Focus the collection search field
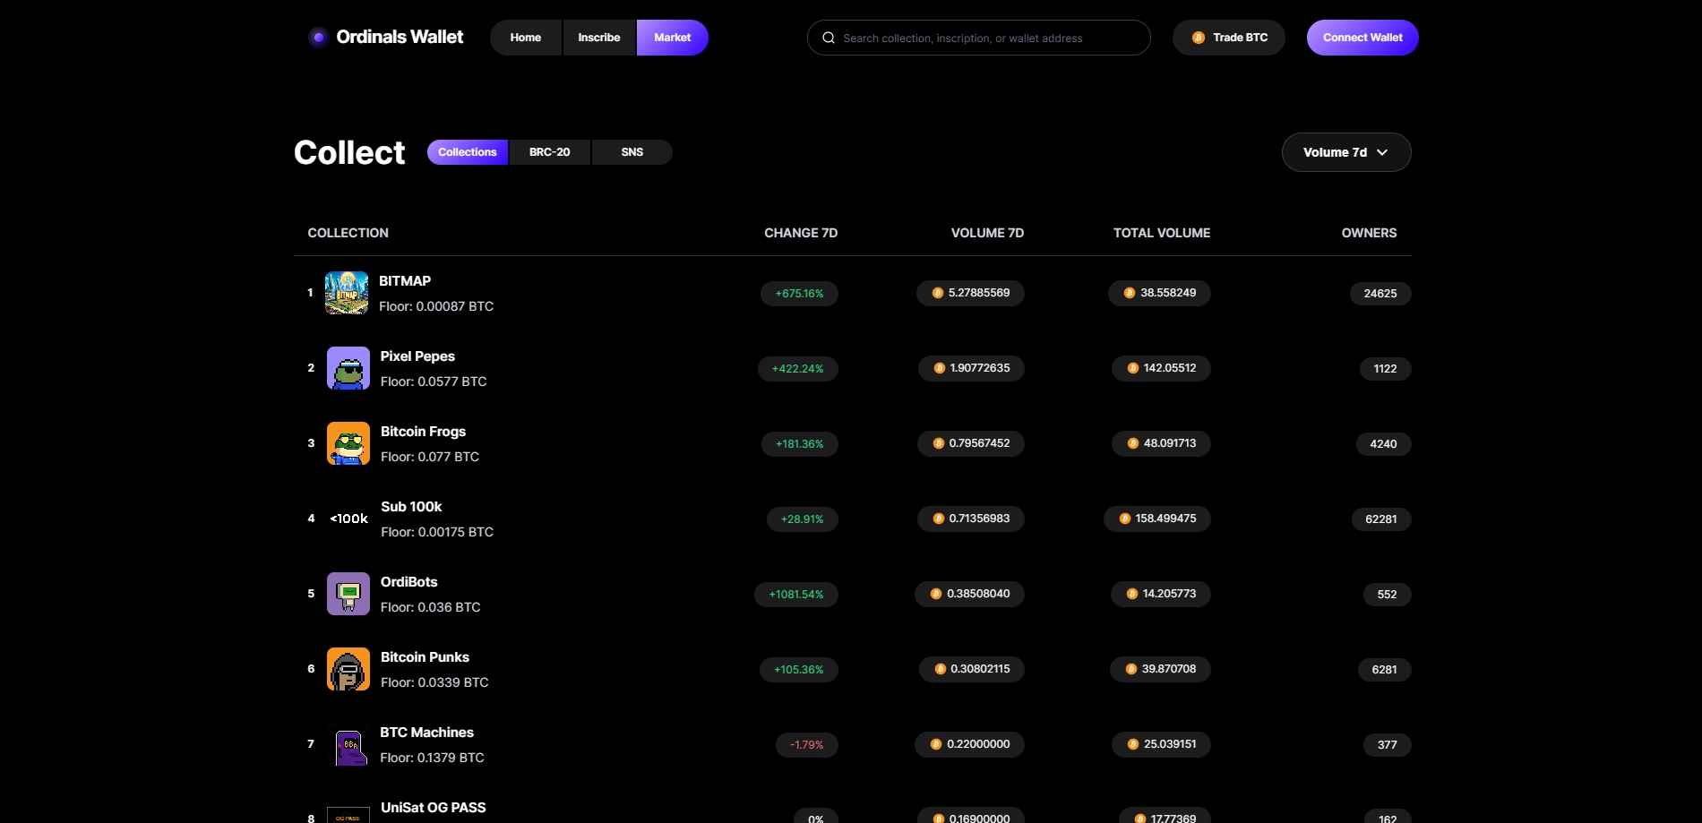 pyautogui.click(x=979, y=38)
